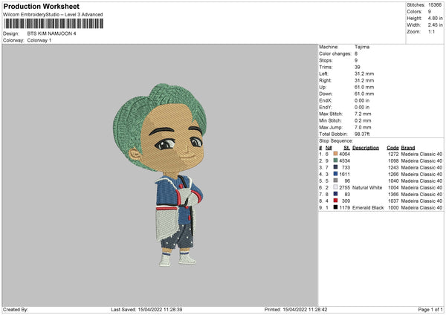Click the 'Natural White' description text
Screen dimensions: 446x315
[367, 188]
